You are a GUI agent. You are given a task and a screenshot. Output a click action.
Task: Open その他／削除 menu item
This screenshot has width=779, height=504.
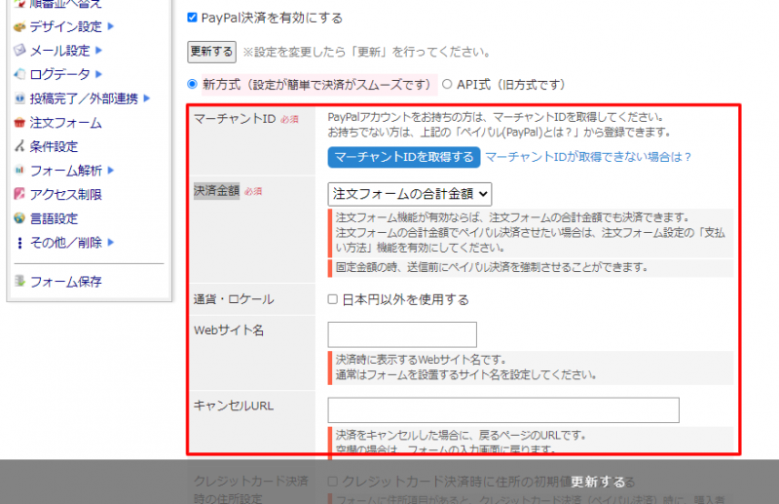click(x=65, y=243)
